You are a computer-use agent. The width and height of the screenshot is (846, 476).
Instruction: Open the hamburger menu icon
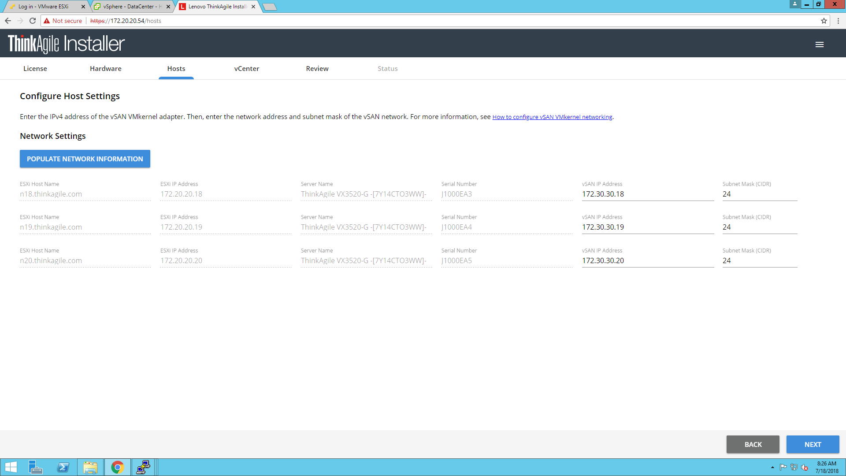[819, 45]
